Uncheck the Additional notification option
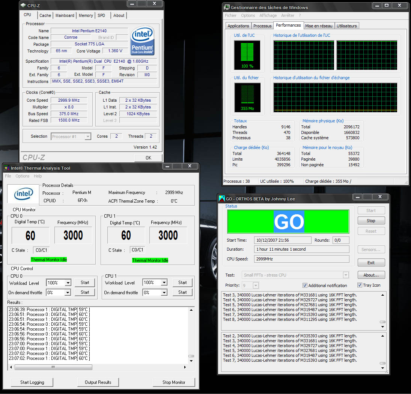 (305, 285)
